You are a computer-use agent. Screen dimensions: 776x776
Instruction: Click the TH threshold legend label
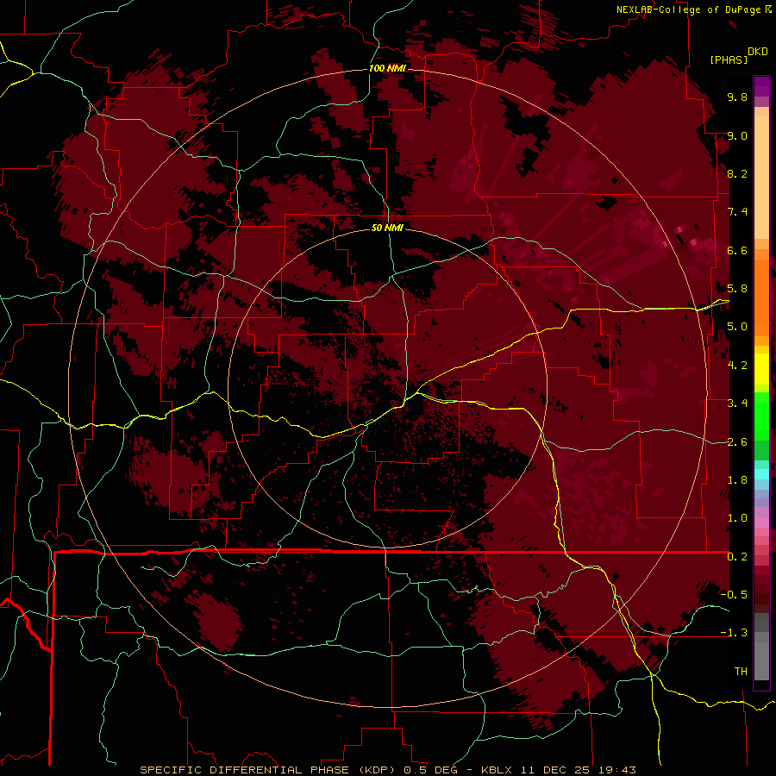coord(741,672)
